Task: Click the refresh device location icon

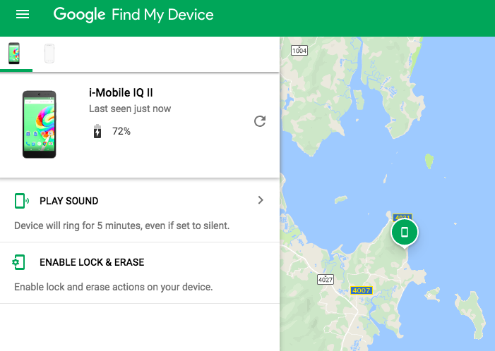Action: click(260, 121)
